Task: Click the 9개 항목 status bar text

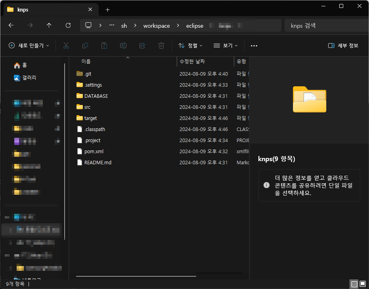Action: tap(15, 284)
